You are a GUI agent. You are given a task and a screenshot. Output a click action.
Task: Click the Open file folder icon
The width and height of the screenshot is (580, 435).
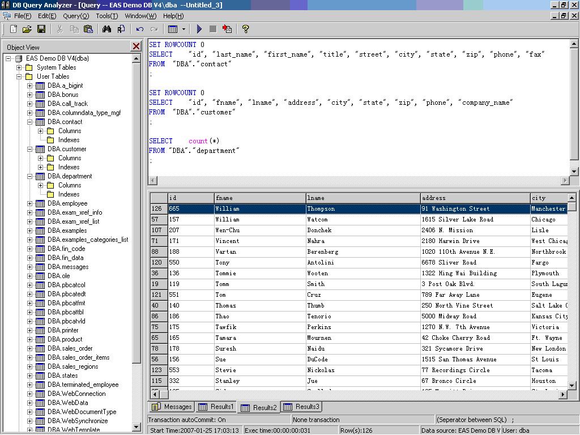(27, 29)
